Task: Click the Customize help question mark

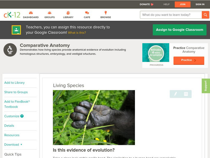Action: pyautogui.click(x=22, y=116)
